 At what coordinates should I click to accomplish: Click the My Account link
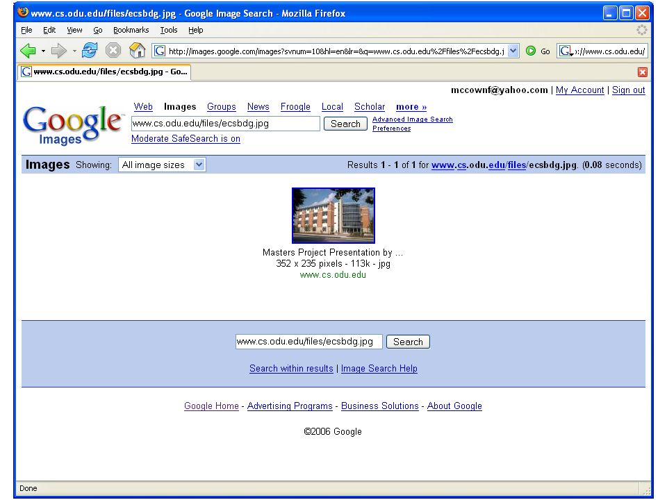579,90
